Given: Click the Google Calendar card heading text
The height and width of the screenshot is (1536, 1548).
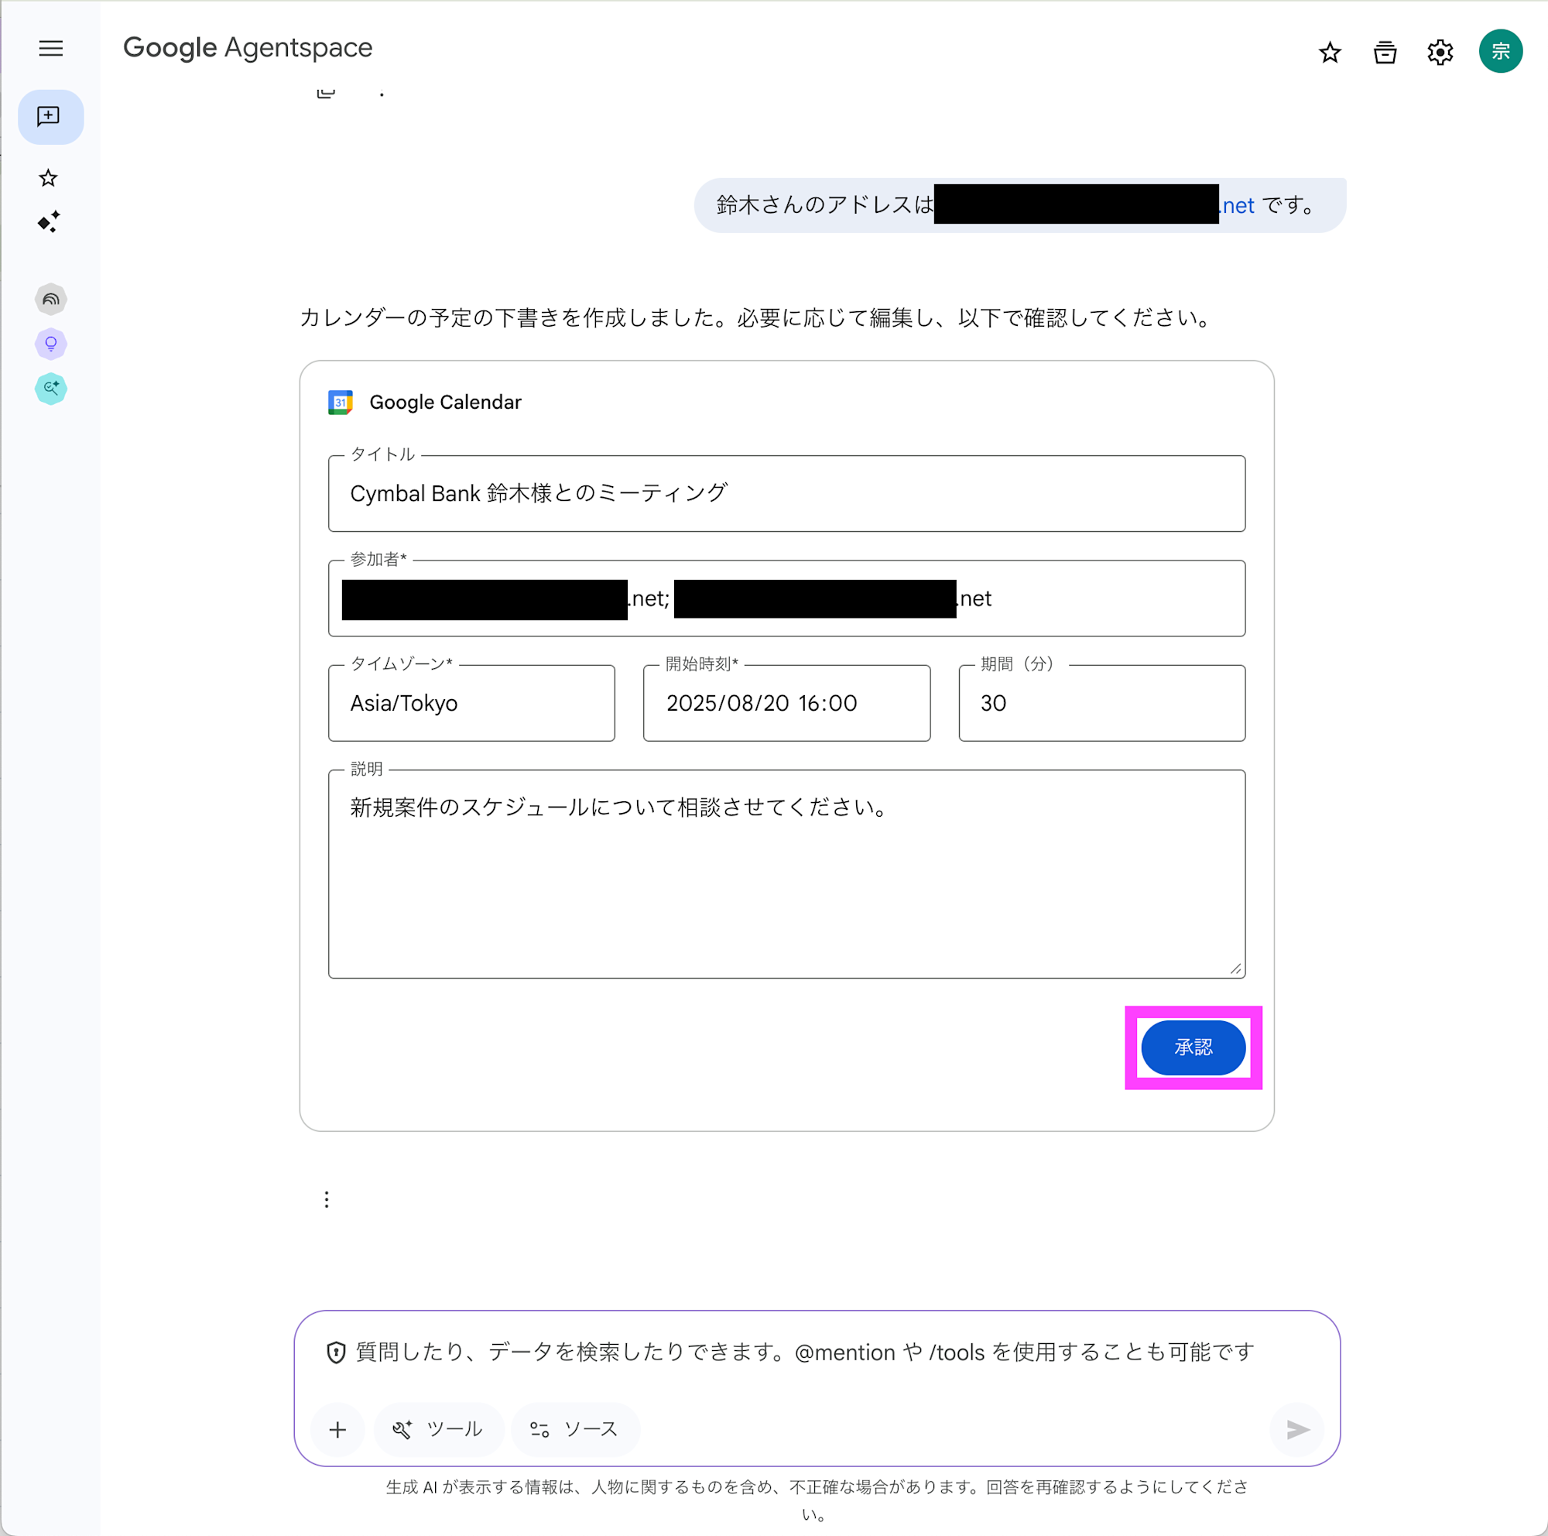Looking at the screenshot, I should 445,403.
